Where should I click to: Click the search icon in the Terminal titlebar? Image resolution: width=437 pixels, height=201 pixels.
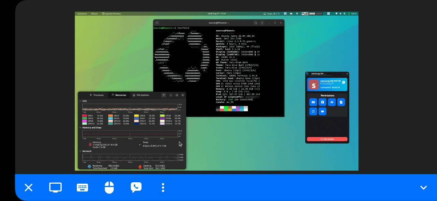point(256,23)
